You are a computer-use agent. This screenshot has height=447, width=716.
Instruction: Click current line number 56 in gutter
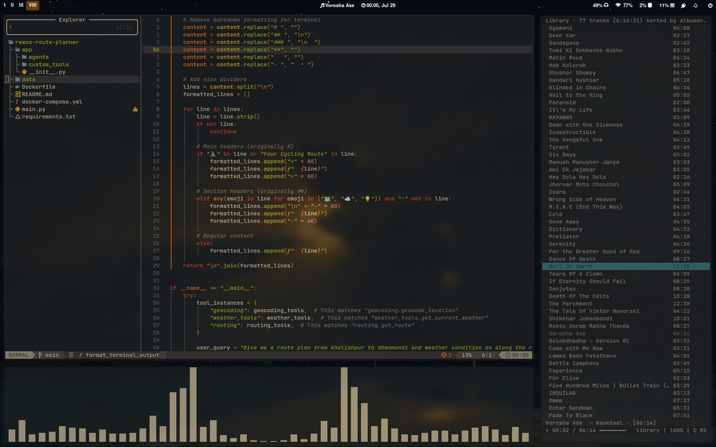coord(156,49)
